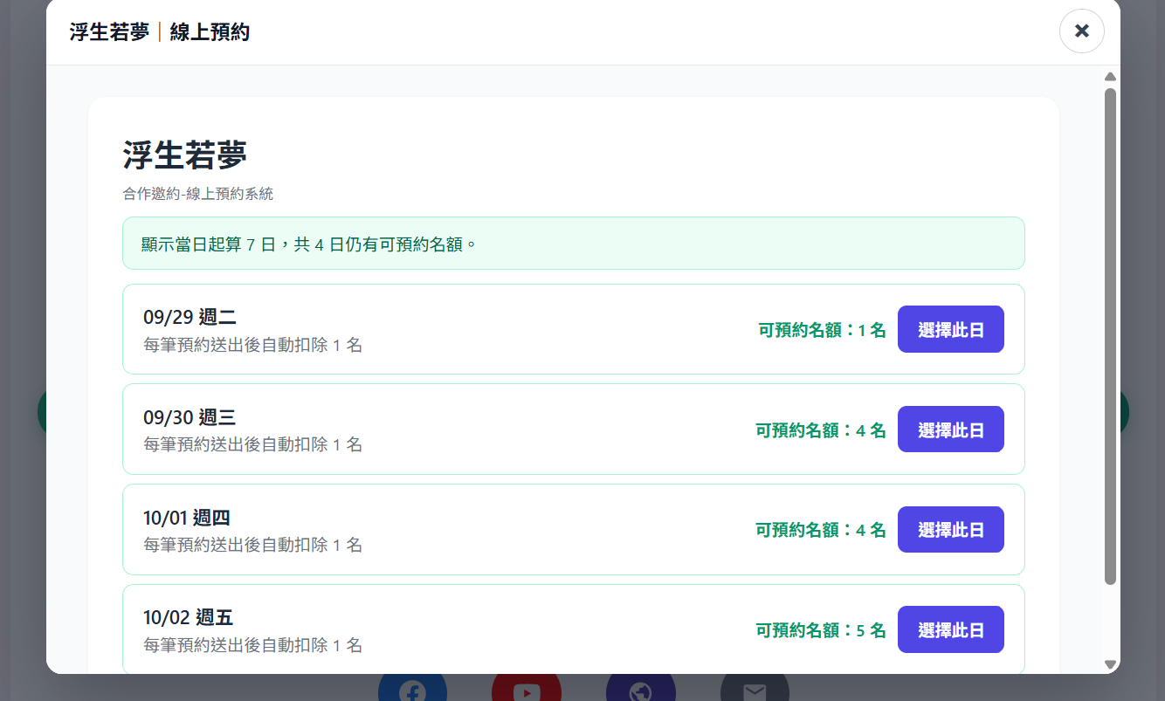
Task: Click the scrollbar down arrow
Action: pyautogui.click(x=1110, y=664)
